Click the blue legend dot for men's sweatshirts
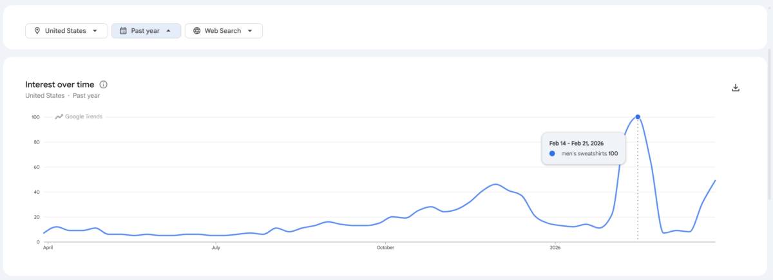 [x=552, y=154]
